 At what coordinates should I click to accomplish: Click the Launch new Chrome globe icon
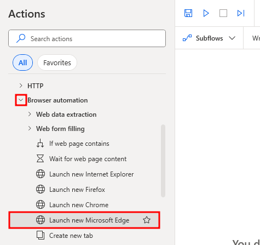(x=41, y=204)
